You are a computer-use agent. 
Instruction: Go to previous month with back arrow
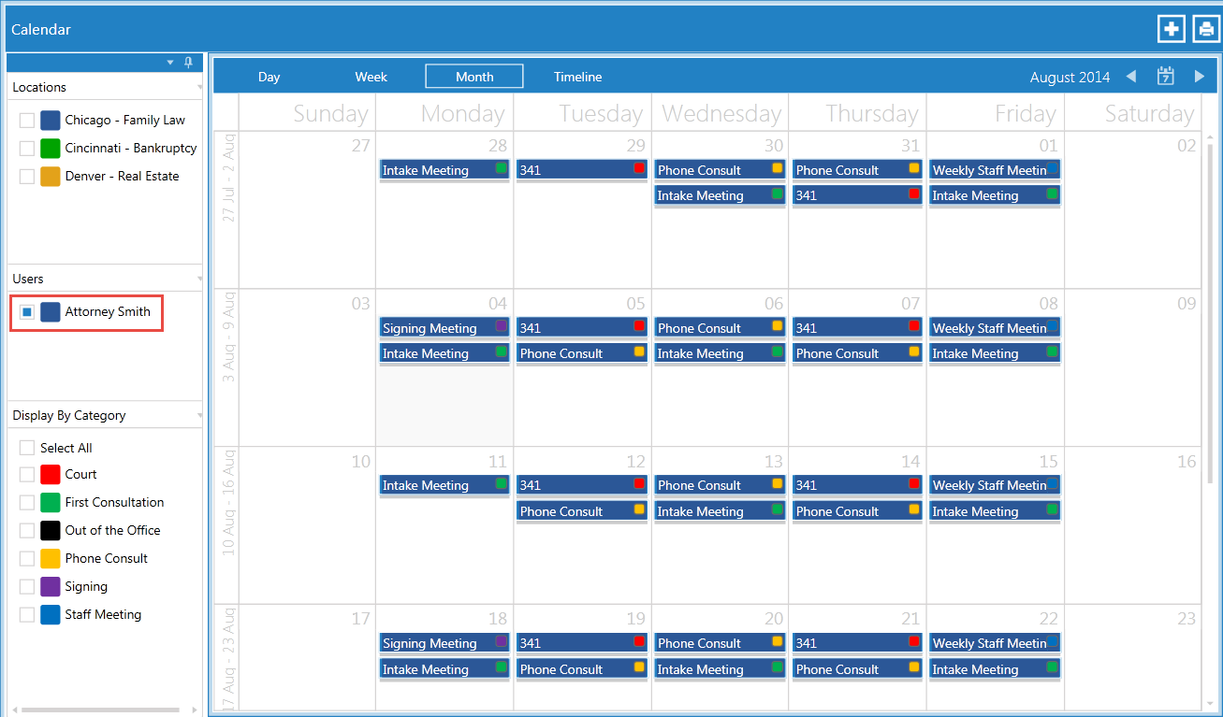coord(1130,77)
